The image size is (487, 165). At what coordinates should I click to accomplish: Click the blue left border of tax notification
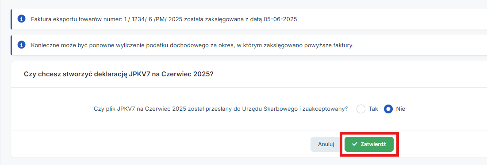11,45
